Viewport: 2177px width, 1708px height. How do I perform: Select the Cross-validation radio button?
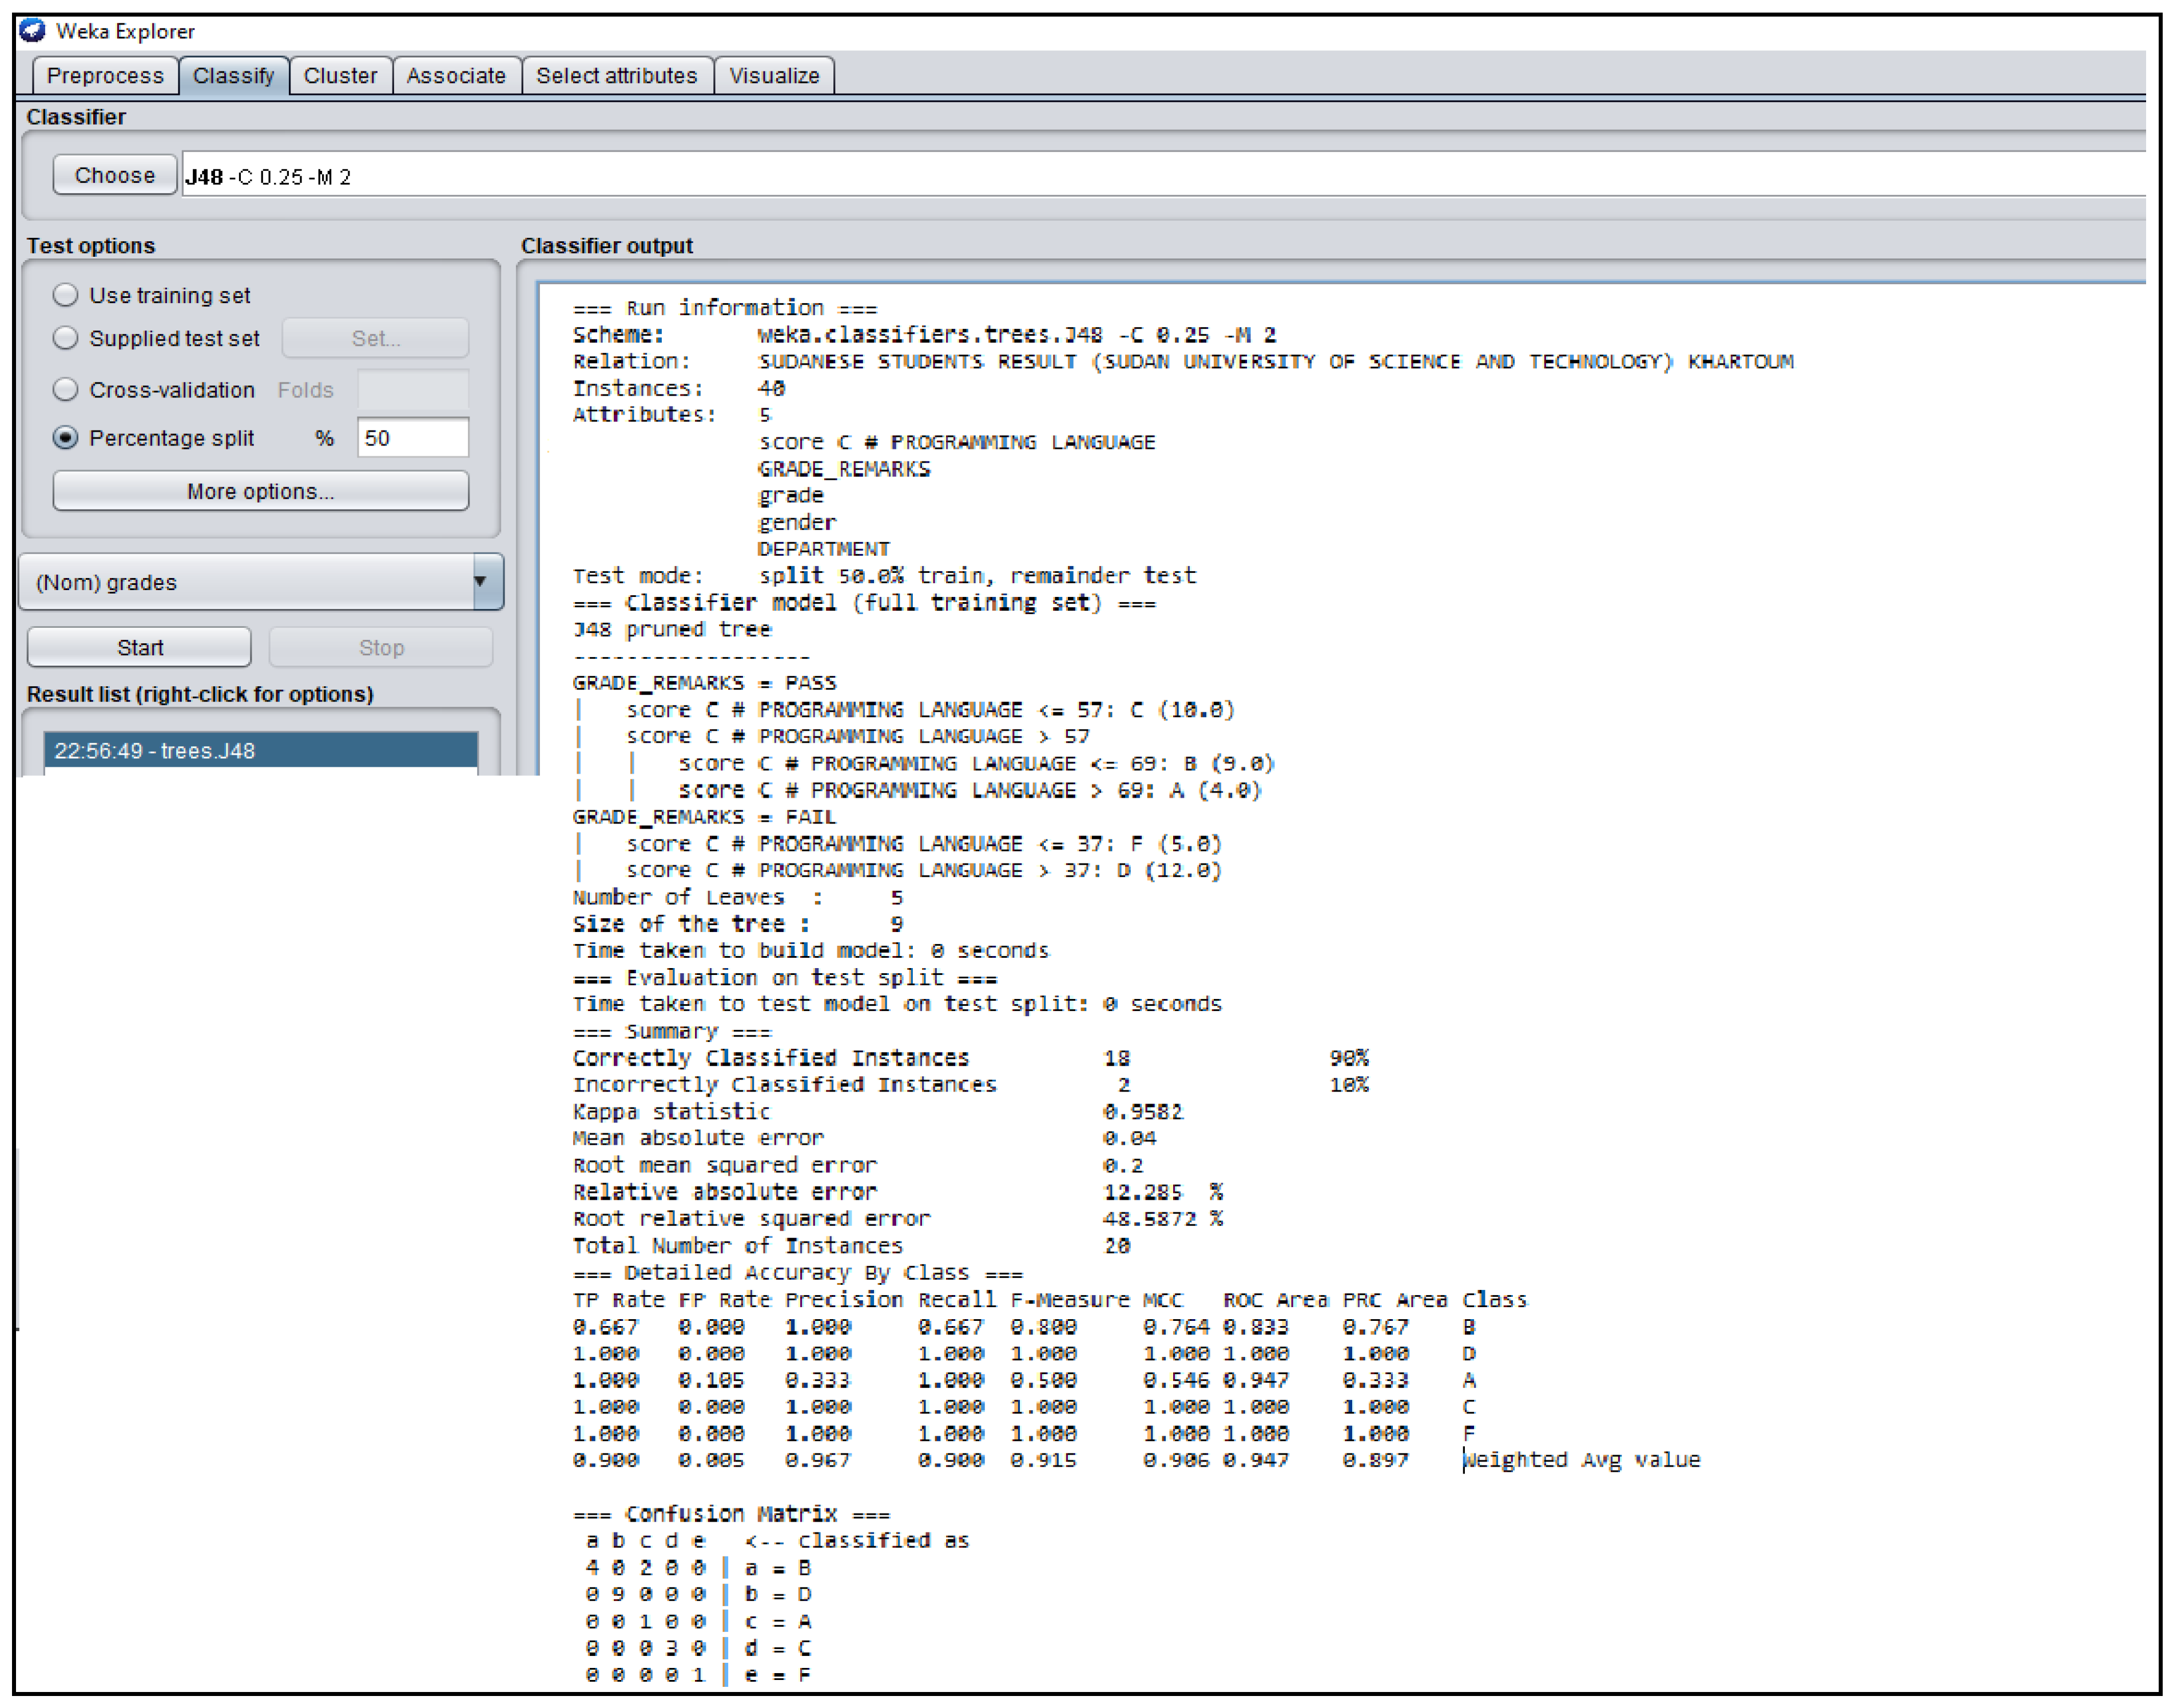pyautogui.click(x=66, y=390)
